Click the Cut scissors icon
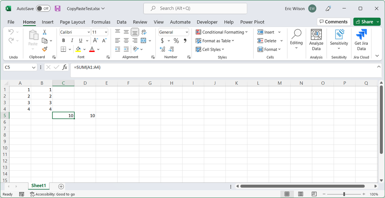Image resolution: width=385 pixels, height=198 pixels. coord(45,32)
